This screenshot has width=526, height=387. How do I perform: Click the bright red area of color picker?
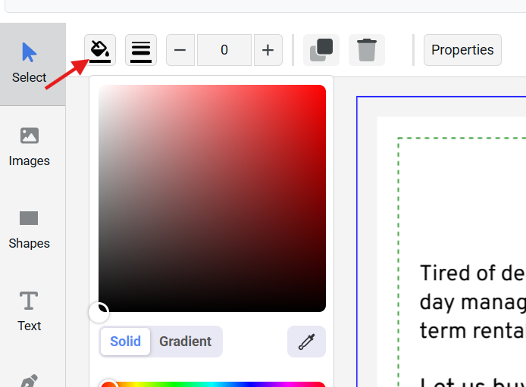coord(317,94)
